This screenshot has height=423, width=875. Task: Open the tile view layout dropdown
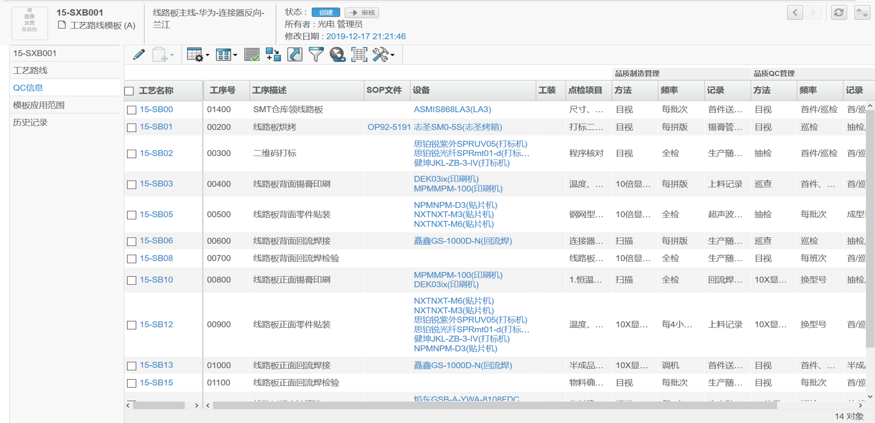click(226, 55)
